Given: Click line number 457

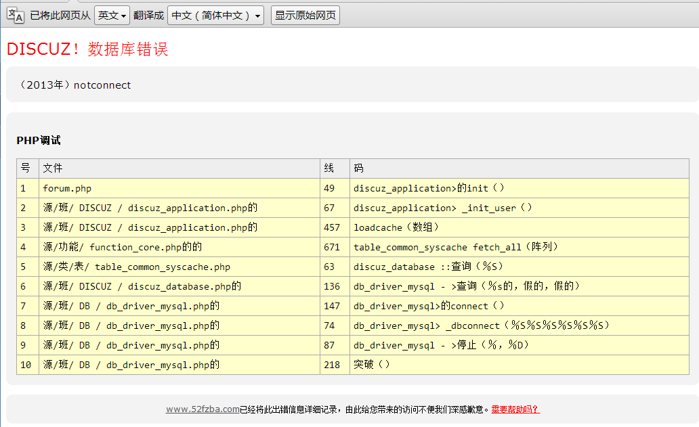Looking at the screenshot, I should [335, 227].
